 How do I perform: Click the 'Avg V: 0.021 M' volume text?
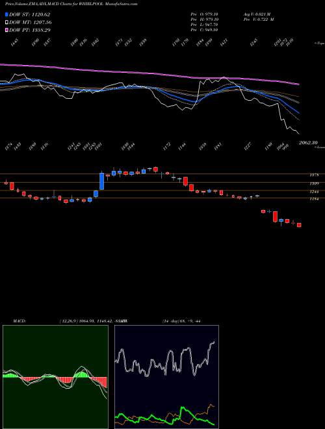tap(257, 14)
